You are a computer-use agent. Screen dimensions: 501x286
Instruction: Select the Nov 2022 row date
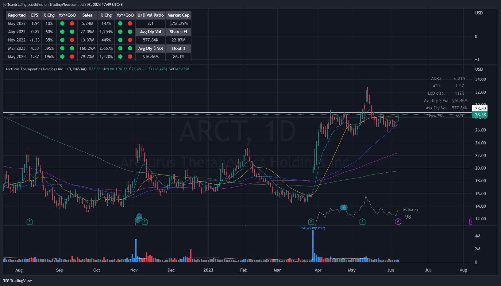17,40
